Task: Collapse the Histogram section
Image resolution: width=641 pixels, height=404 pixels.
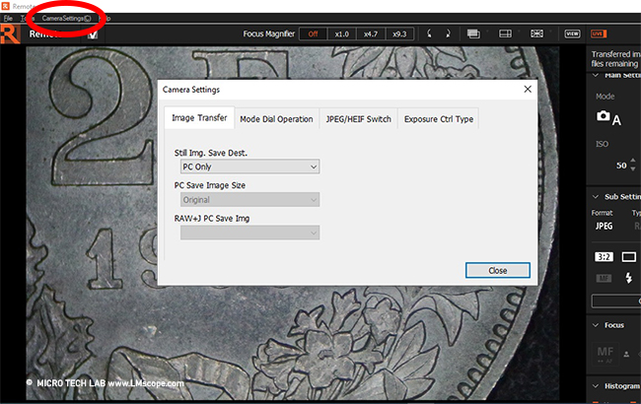Action: coord(596,386)
